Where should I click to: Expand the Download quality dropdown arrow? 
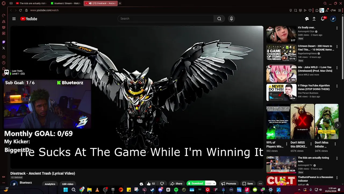214,183
